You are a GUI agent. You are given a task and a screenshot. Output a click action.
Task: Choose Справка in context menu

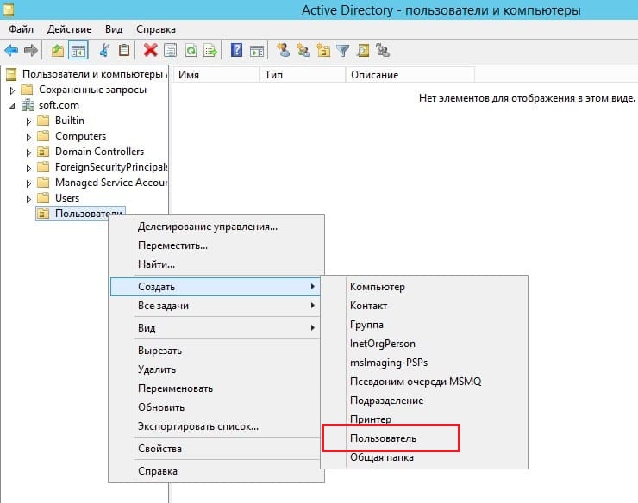coord(216,471)
